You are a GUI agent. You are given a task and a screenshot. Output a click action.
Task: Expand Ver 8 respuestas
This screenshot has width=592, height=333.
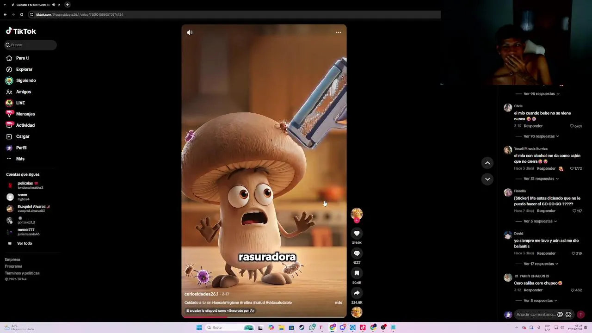point(540,301)
